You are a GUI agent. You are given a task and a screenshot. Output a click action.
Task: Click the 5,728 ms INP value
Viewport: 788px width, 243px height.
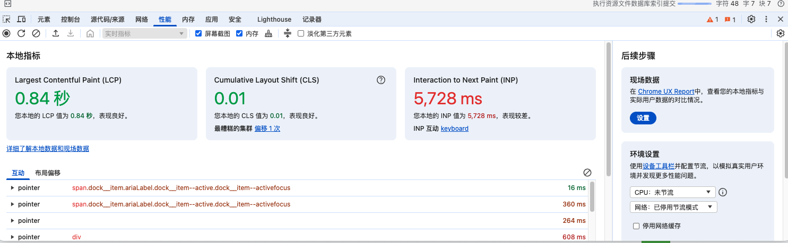[448, 98]
